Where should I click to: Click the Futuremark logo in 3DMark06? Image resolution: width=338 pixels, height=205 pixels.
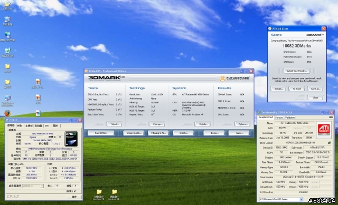pyautogui.click(x=234, y=79)
